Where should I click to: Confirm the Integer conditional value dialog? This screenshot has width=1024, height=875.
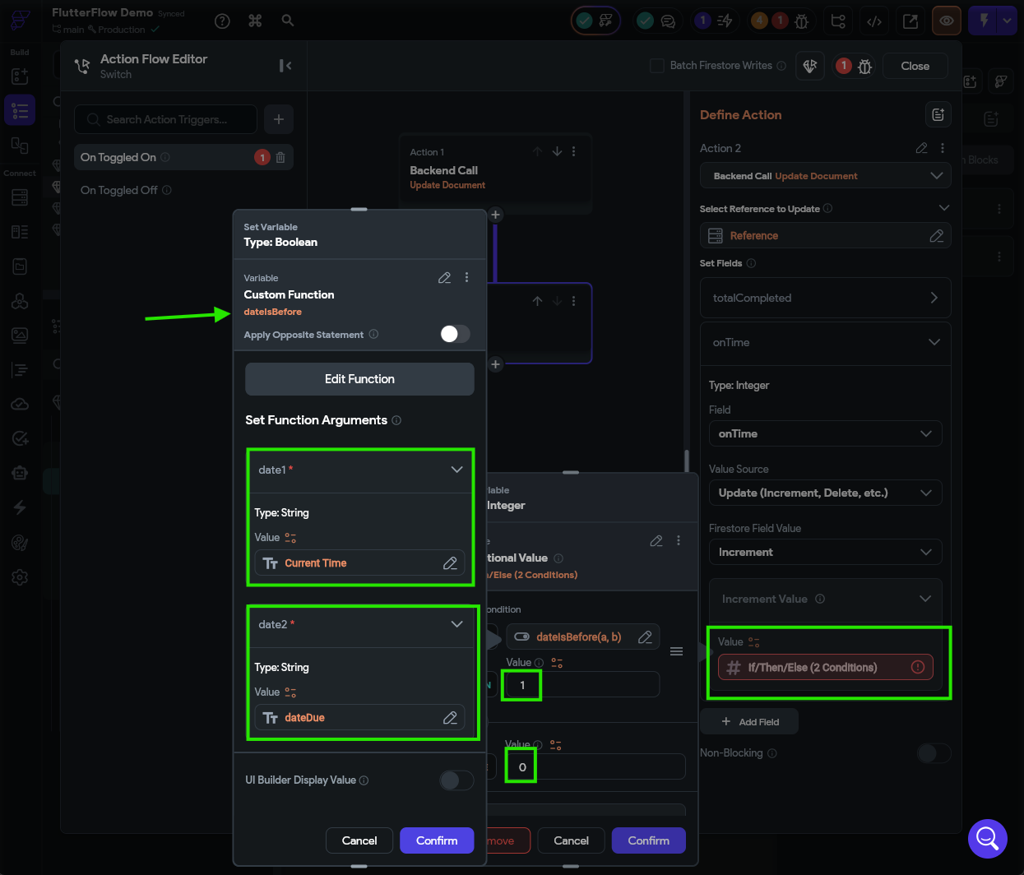pyautogui.click(x=649, y=840)
